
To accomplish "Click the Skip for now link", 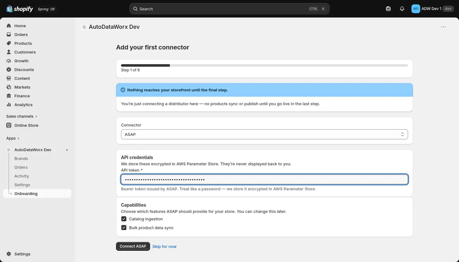I will [x=165, y=246].
